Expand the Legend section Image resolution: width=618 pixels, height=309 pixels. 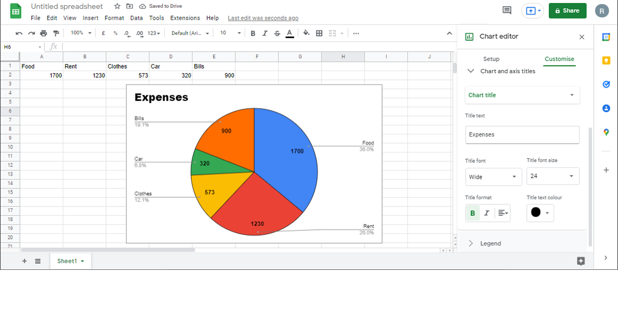coord(470,244)
